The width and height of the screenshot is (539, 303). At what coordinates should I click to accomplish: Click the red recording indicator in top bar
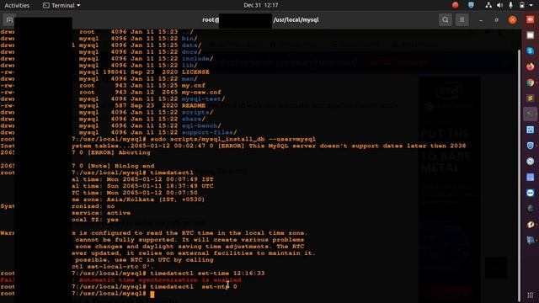(455, 5)
